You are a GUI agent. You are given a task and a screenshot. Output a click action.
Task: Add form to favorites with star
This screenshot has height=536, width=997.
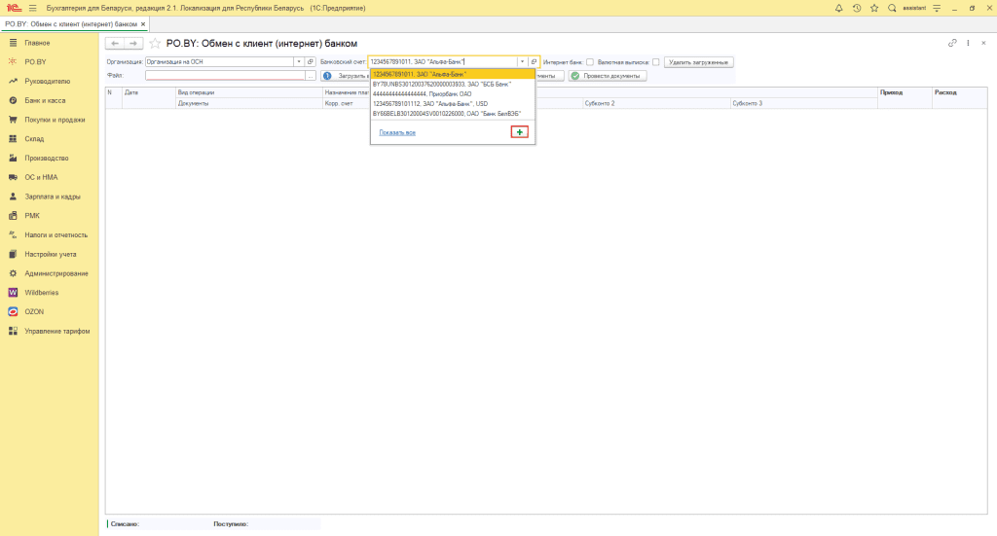(155, 44)
